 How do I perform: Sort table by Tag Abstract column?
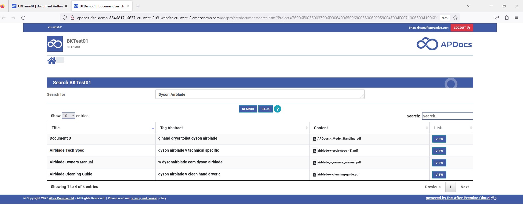pos(232,128)
